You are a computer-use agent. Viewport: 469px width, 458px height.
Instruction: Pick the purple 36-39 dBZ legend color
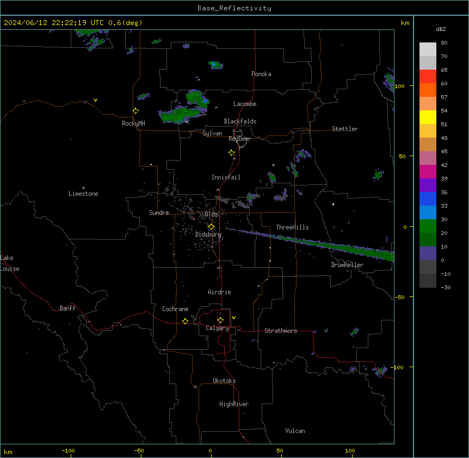(x=428, y=185)
